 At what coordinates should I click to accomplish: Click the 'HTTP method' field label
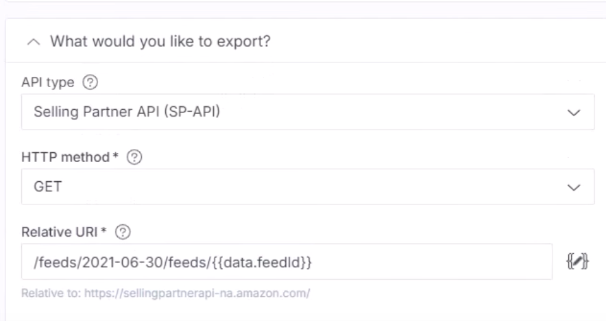66,157
